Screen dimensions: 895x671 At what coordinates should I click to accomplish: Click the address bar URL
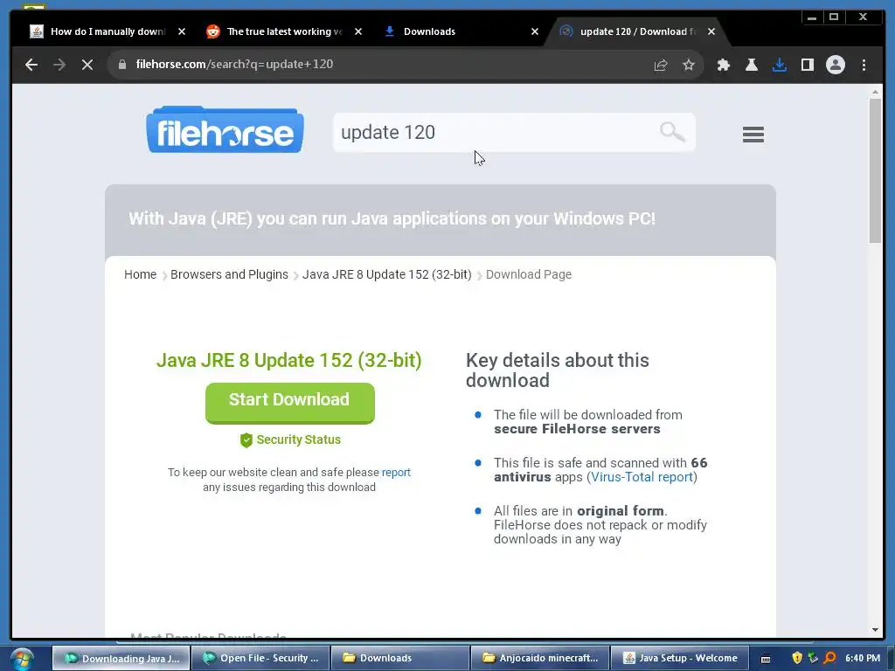(x=234, y=65)
